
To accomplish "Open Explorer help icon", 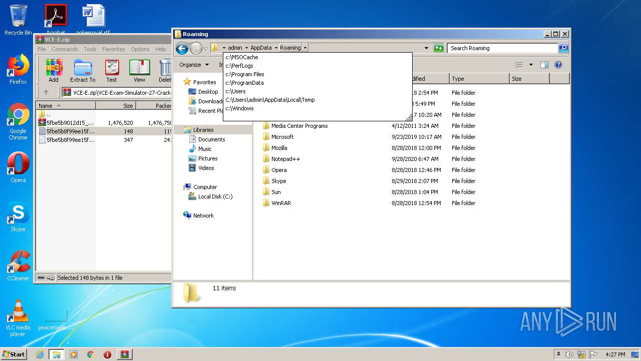I will (x=558, y=65).
